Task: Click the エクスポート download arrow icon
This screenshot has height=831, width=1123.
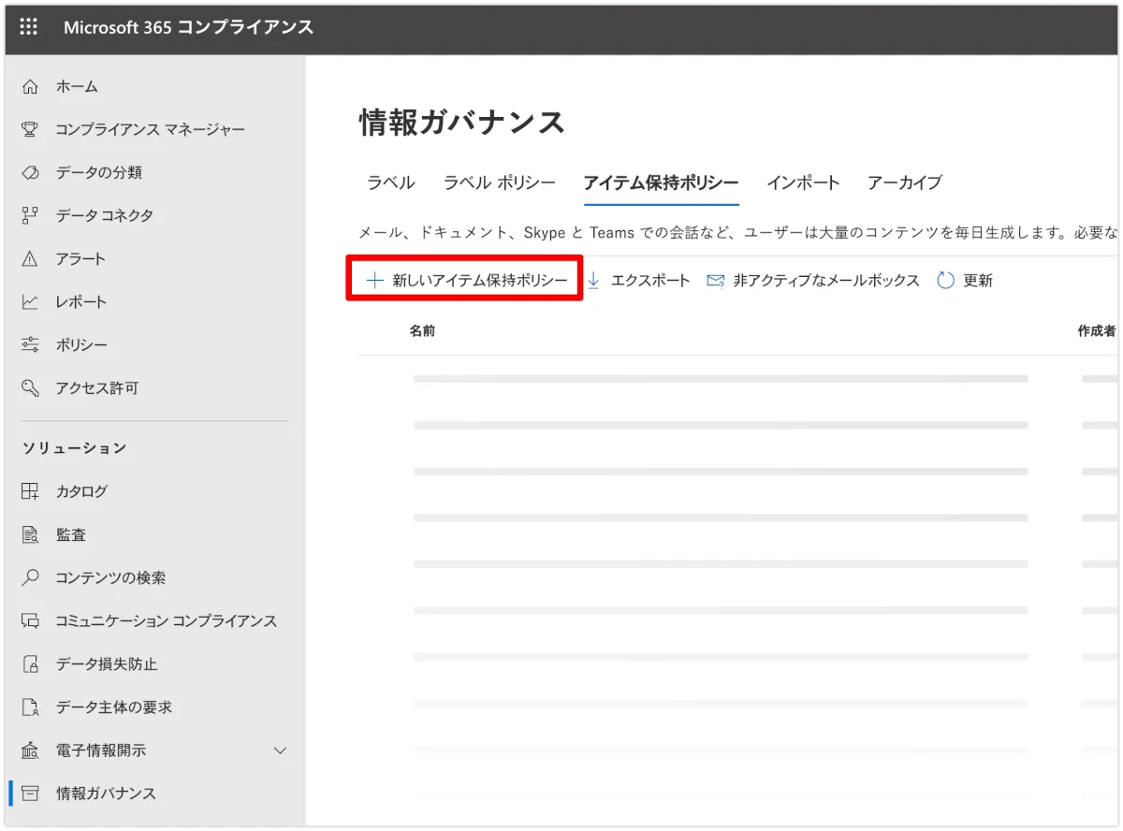Action: (x=593, y=281)
